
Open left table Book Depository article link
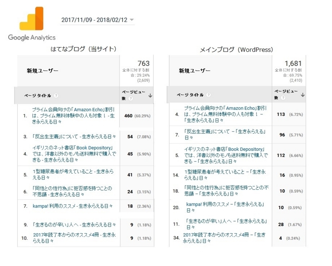coord(74,154)
